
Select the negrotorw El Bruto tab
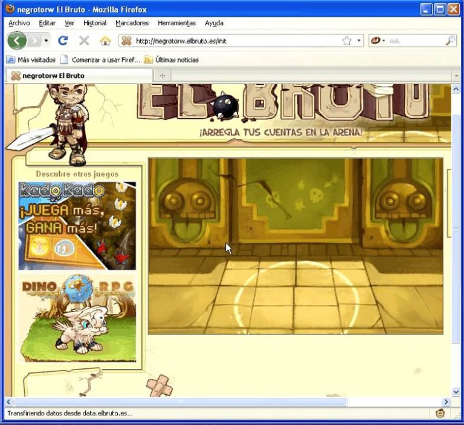pyautogui.click(x=79, y=75)
